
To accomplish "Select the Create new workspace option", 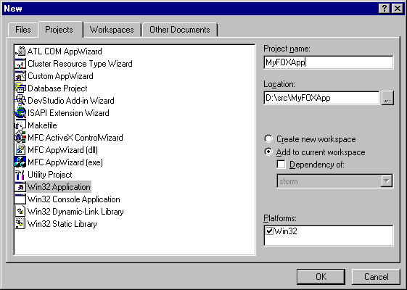I will 268,138.
